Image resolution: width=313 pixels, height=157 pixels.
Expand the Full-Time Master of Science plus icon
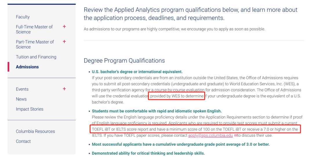coord(64,27)
